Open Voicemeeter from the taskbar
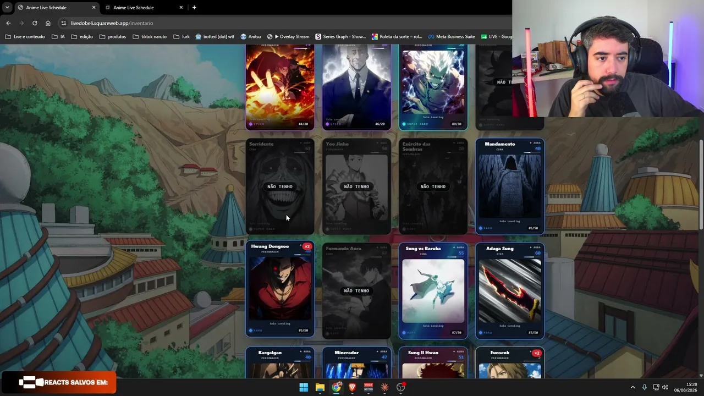Image resolution: width=704 pixels, height=396 pixels. pyautogui.click(x=369, y=387)
